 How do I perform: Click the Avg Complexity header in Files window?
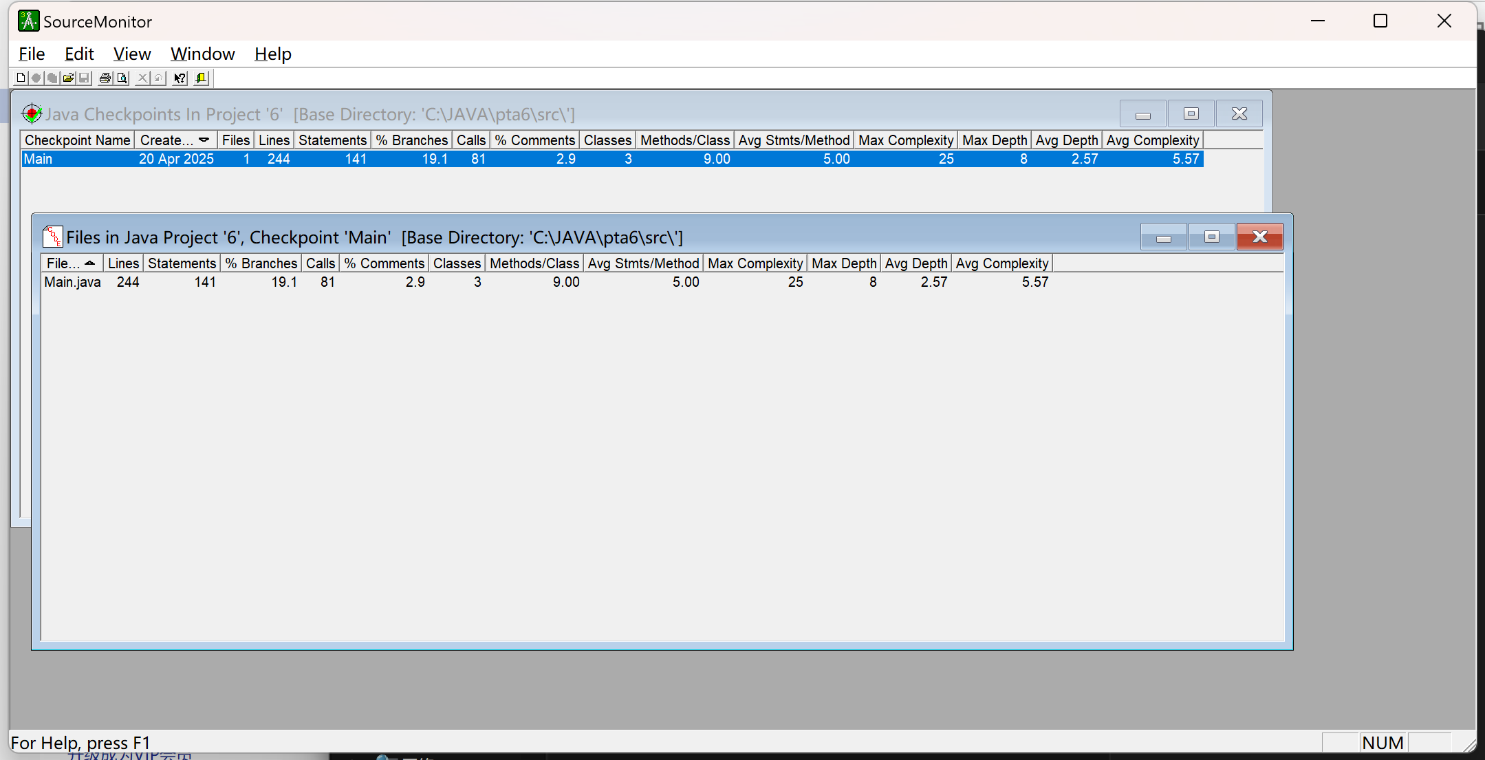[1001, 263]
